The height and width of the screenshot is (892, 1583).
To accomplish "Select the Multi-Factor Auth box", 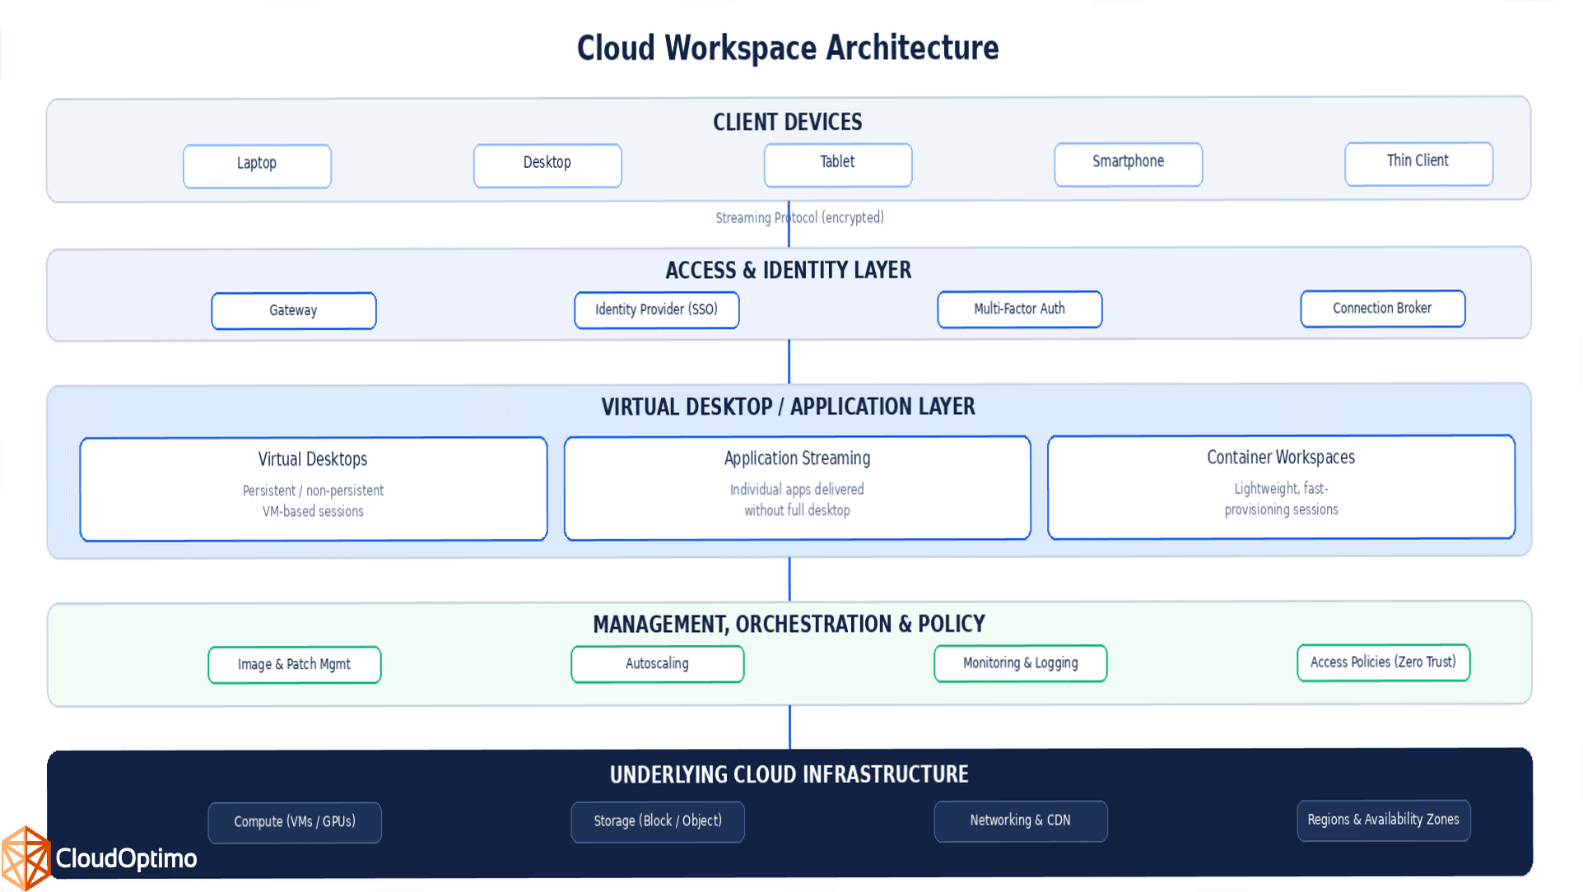I will tap(1020, 309).
